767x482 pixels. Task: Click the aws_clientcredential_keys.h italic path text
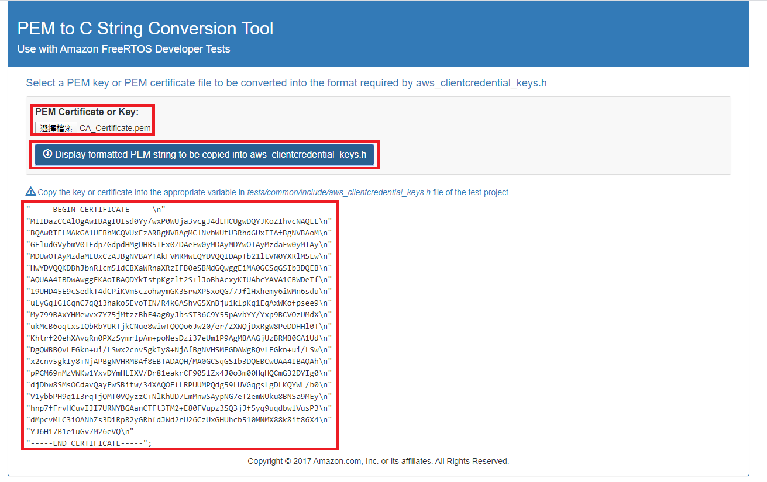pos(339,192)
